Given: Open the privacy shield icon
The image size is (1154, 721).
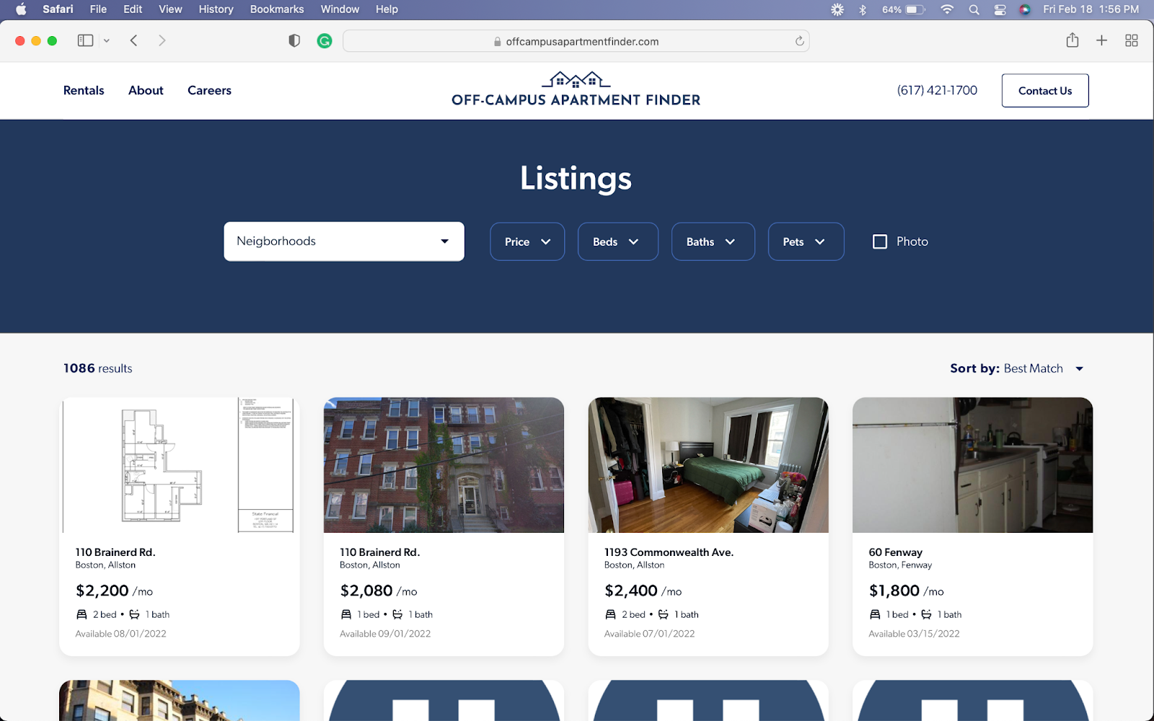Looking at the screenshot, I should point(294,41).
